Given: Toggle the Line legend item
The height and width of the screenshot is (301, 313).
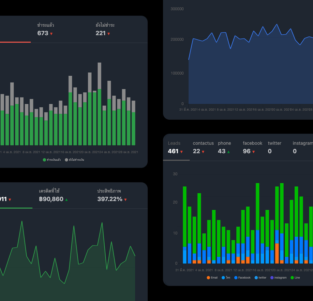Looking at the screenshot, I should pos(297,278).
